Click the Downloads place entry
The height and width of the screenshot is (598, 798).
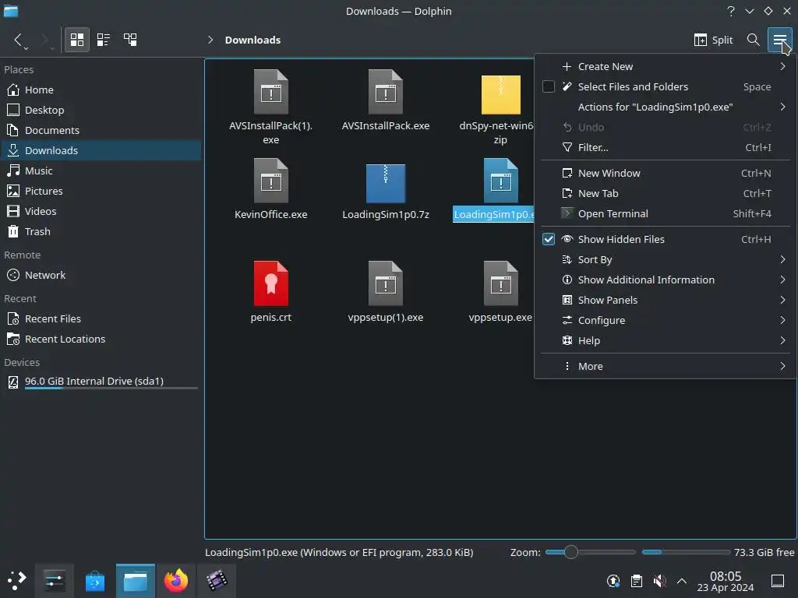(x=102, y=150)
